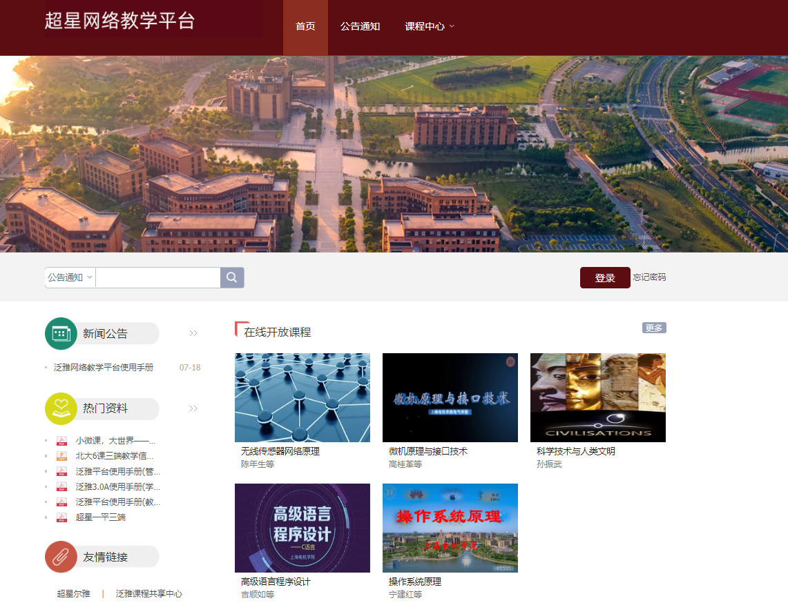Image resolution: width=788 pixels, height=605 pixels.
Task: Click the magnifier search button
Action: [232, 277]
